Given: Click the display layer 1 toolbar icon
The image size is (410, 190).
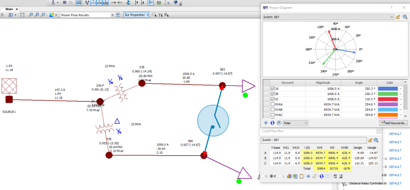Looking at the screenshot, I should pos(93,3).
